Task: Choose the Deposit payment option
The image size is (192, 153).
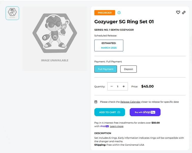Action: click(128, 69)
